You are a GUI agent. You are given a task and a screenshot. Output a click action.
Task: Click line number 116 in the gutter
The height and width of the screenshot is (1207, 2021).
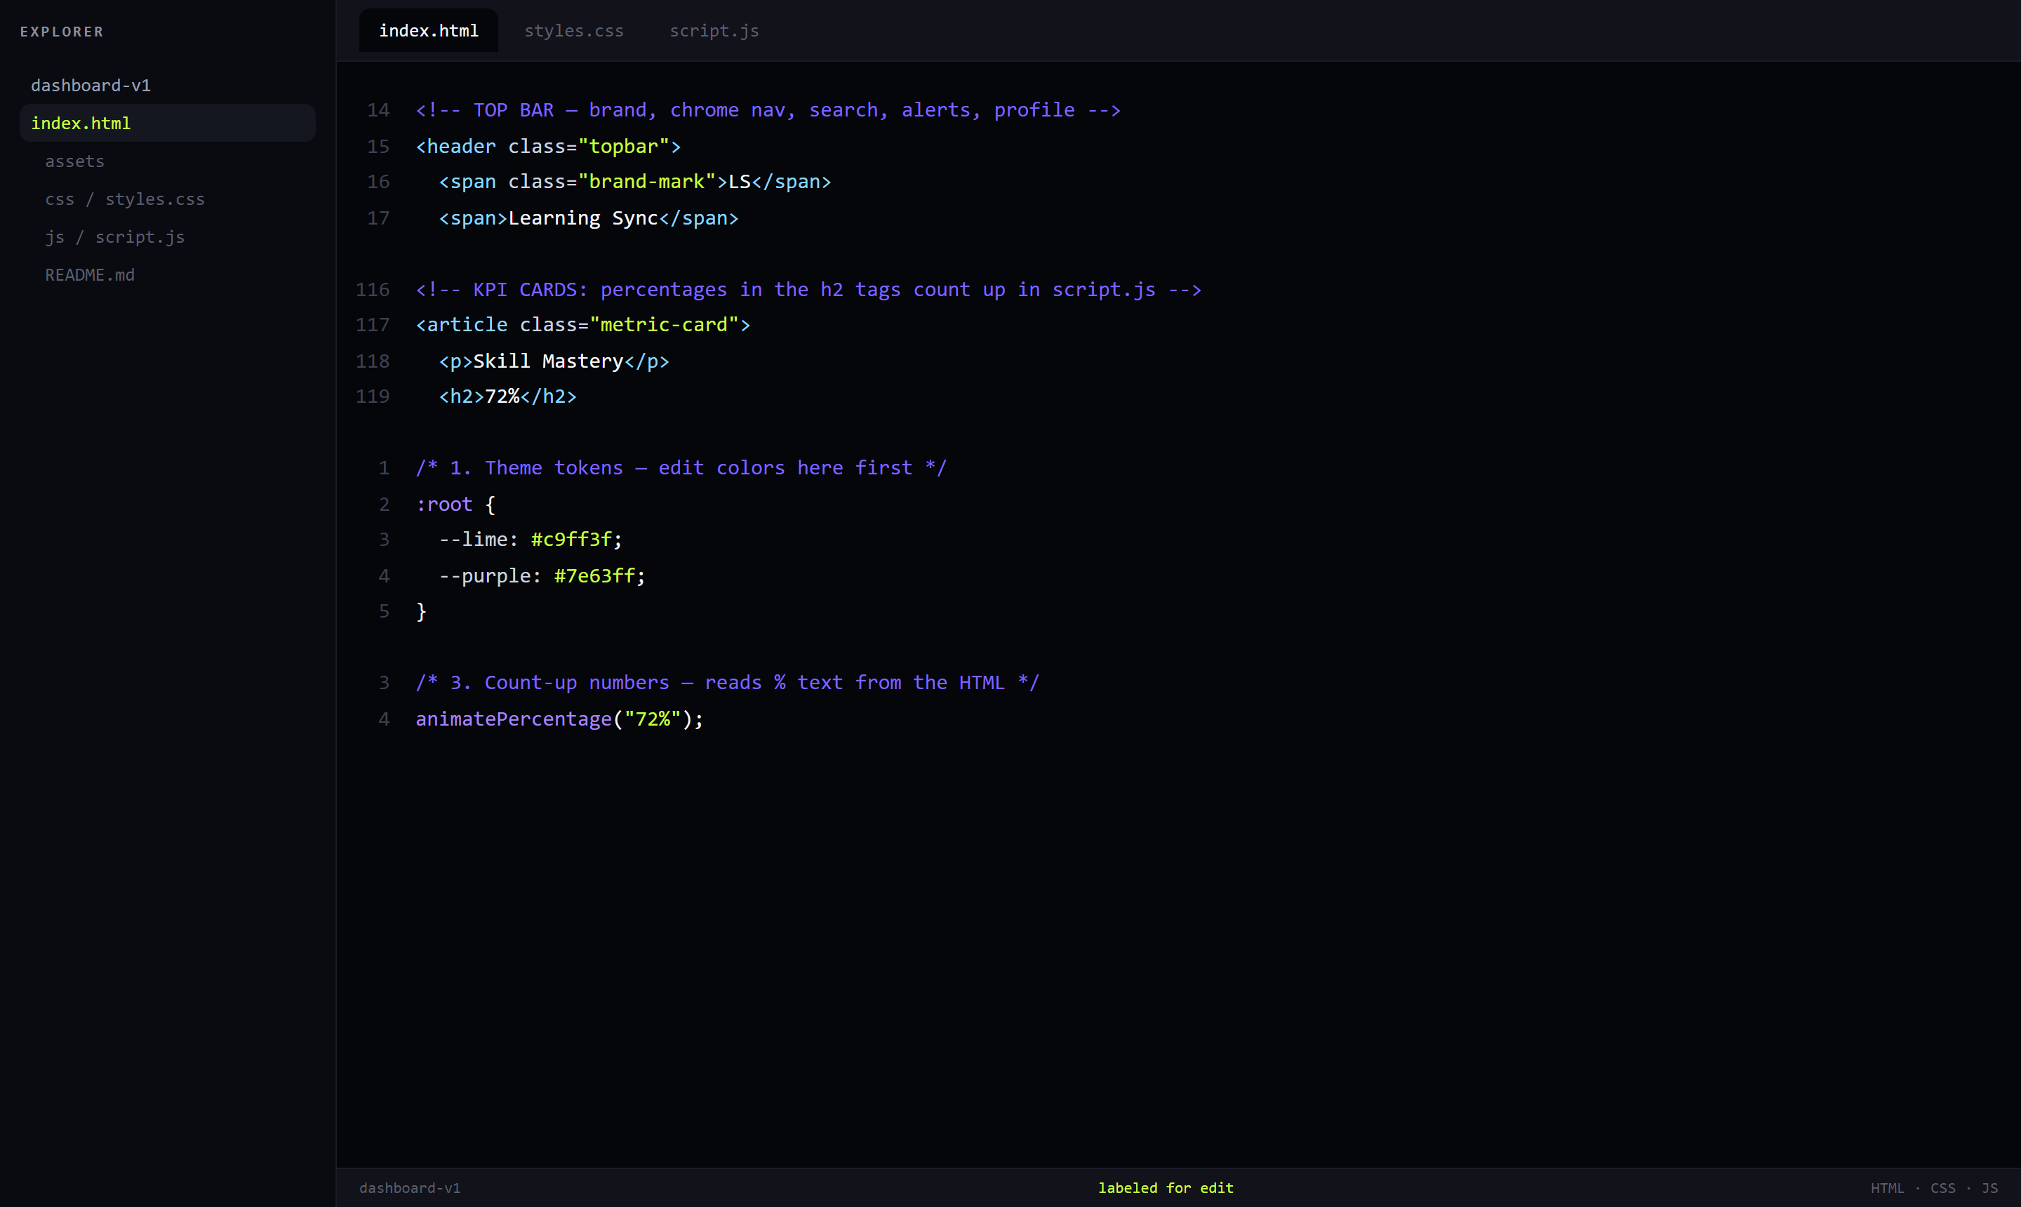coord(373,290)
